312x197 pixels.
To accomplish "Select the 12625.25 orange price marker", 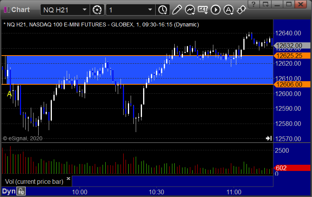I will [x=292, y=56].
